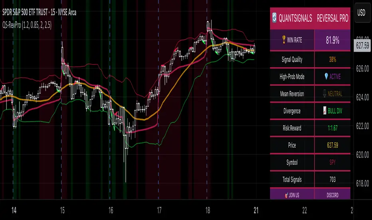The height and width of the screenshot is (220, 372).
Task: Click date 17 on the time axis
Action: coord(159,210)
